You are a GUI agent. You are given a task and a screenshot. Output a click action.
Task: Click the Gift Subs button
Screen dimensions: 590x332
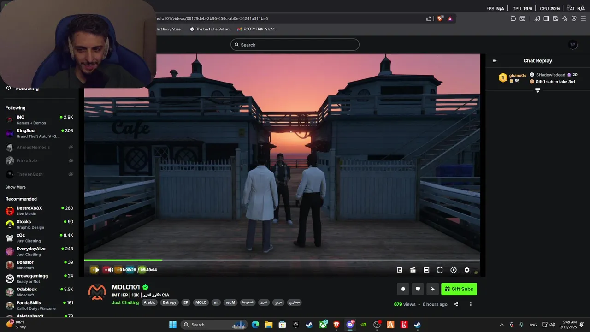pyautogui.click(x=459, y=289)
